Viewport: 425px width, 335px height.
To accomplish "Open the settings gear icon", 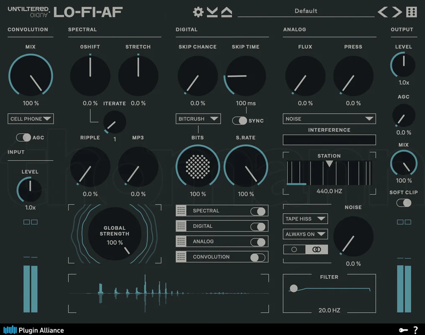I will (198, 12).
